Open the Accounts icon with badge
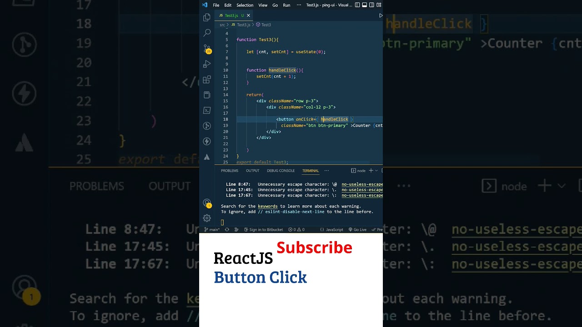 tap(207, 203)
